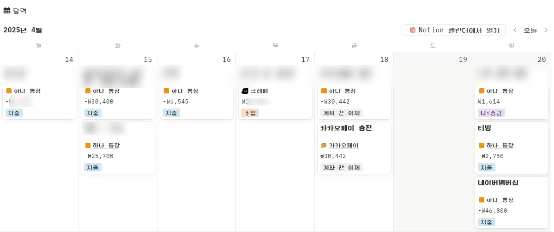Click the orange 하나 통장 icon in the 티빙 card
Screen dimensions: 554x232
[482, 146]
